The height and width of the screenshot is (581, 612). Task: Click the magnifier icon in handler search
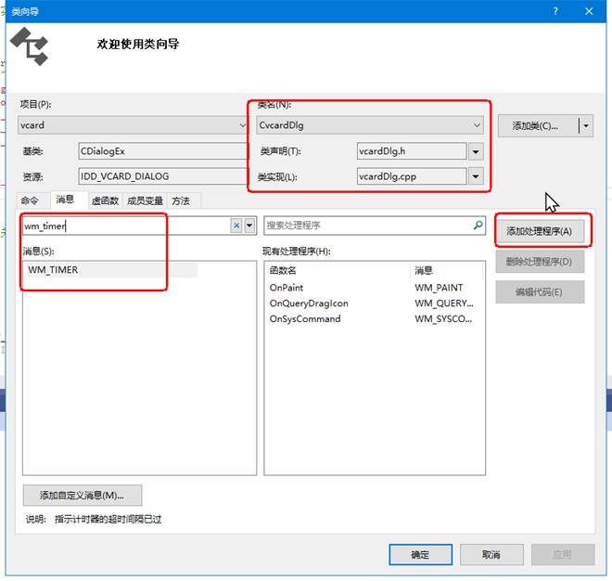(x=478, y=226)
